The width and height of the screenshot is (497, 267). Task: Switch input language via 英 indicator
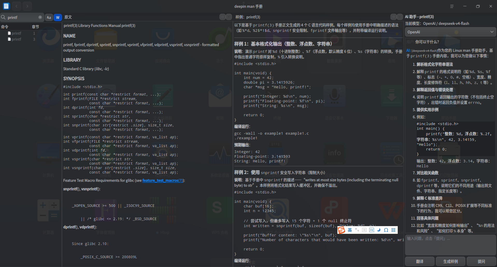(350, 230)
